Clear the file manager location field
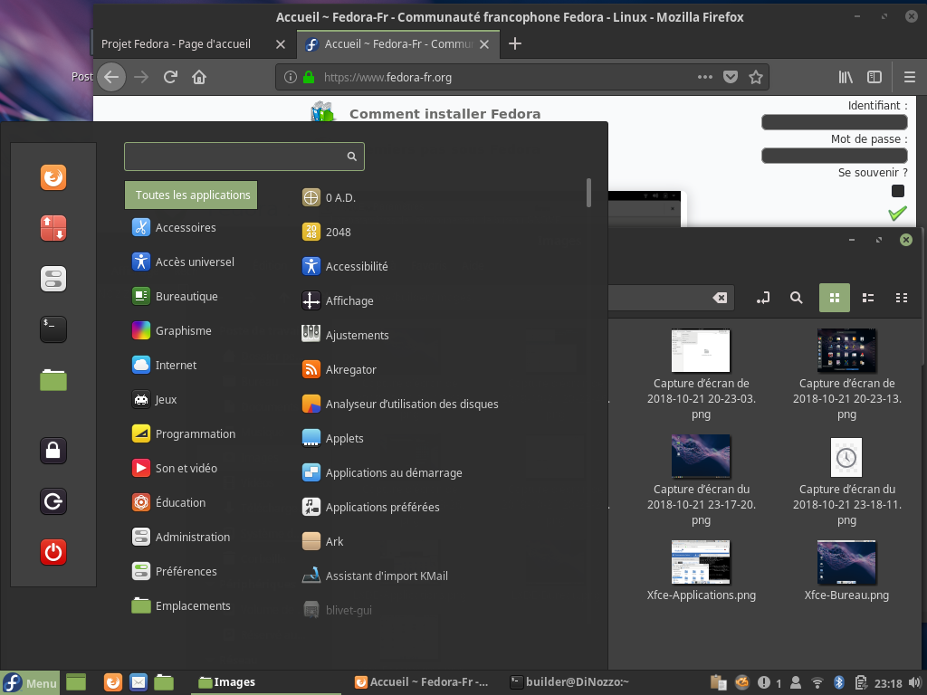927x695 pixels. [x=720, y=297]
